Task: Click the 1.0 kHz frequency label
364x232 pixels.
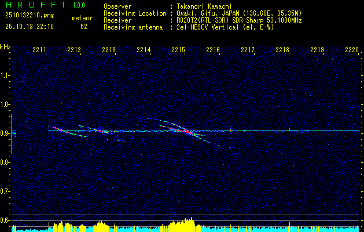Action: click(5, 104)
